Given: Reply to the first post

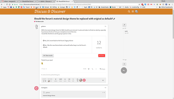Looking at the screenshot, I should pos(102,69).
